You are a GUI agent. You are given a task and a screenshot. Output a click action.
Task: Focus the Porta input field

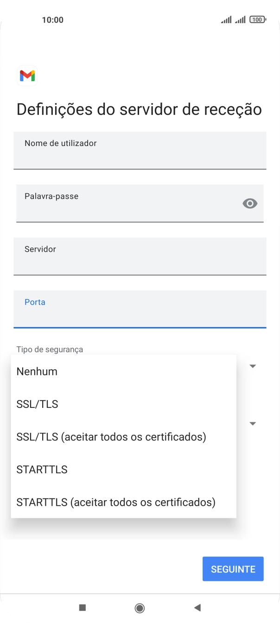tap(140, 310)
